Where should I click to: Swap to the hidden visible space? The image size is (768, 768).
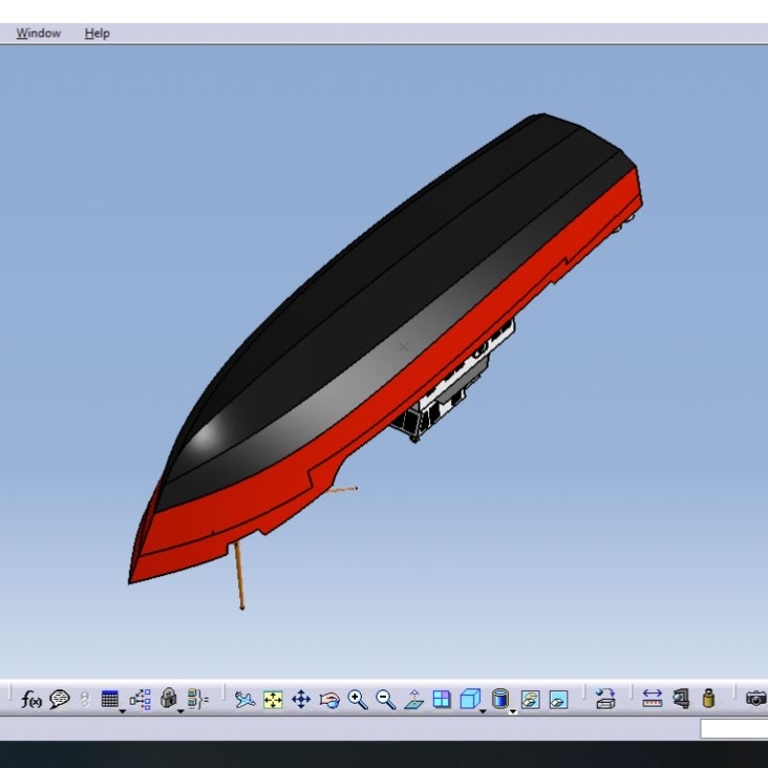click(558, 700)
